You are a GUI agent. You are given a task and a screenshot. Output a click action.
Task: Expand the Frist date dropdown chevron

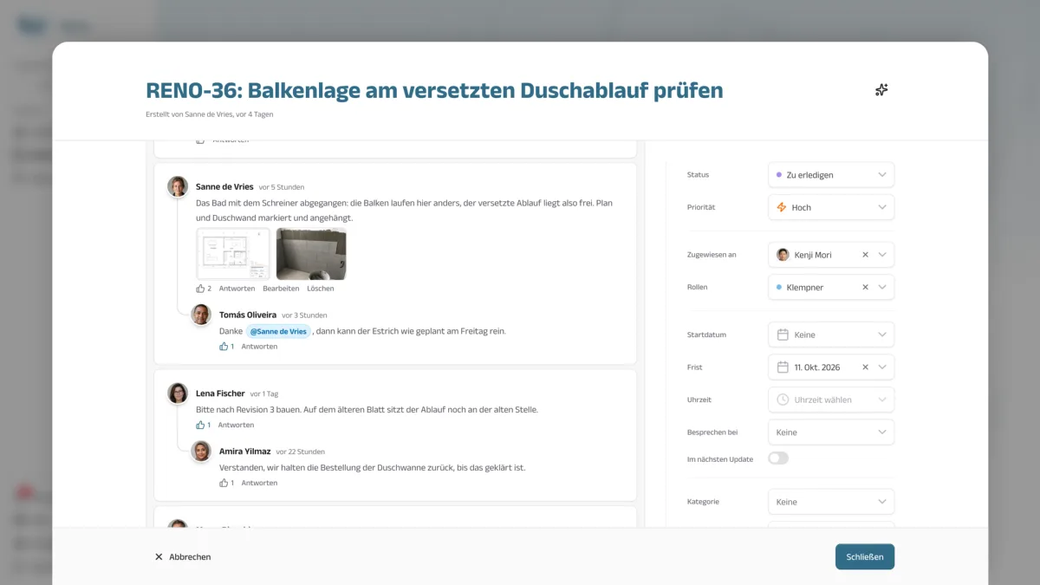[x=882, y=367]
